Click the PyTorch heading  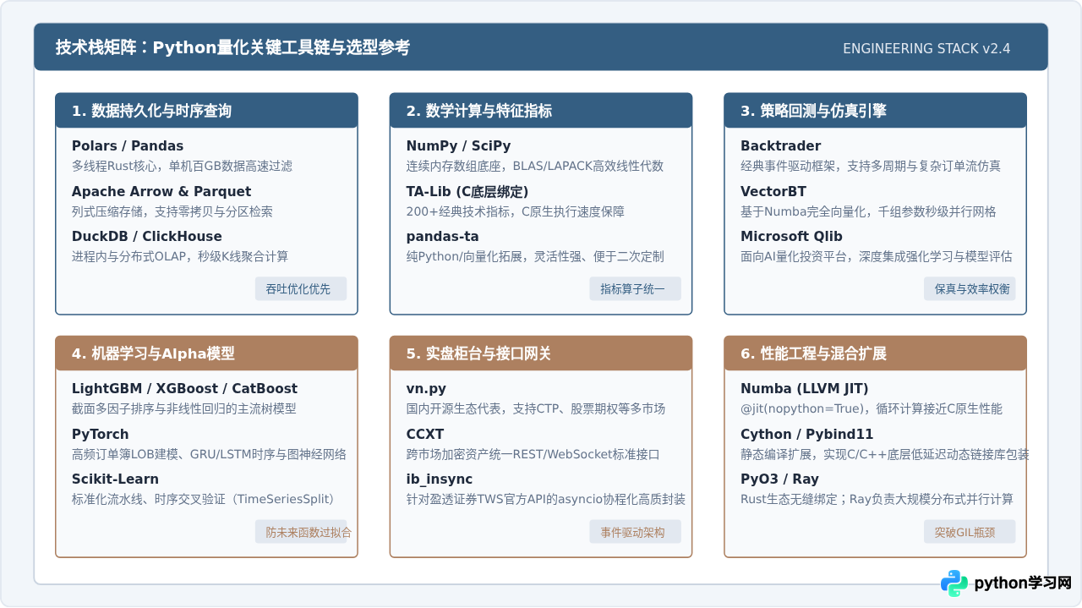[x=101, y=435]
